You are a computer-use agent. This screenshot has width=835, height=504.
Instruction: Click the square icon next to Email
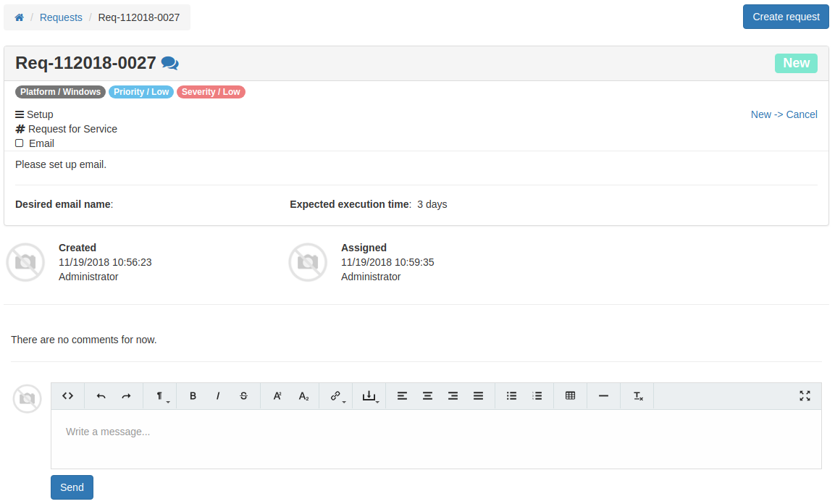click(19, 143)
